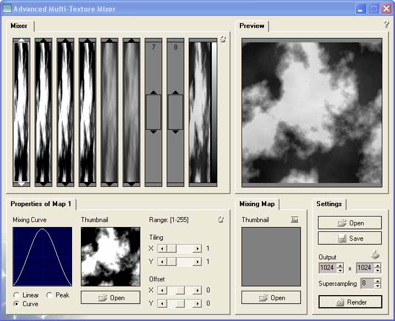Select the Linear mixing curve option
Screen dimensions: 395x321
click(17, 295)
